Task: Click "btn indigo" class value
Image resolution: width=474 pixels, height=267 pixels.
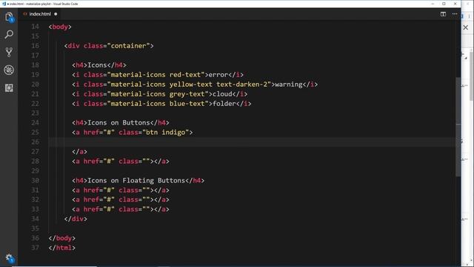Action: click(x=165, y=132)
